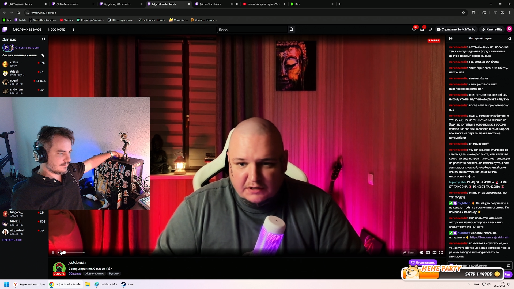Open Chrome three-dot menu
514x289 pixels.
pyautogui.click(x=509, y=13)
